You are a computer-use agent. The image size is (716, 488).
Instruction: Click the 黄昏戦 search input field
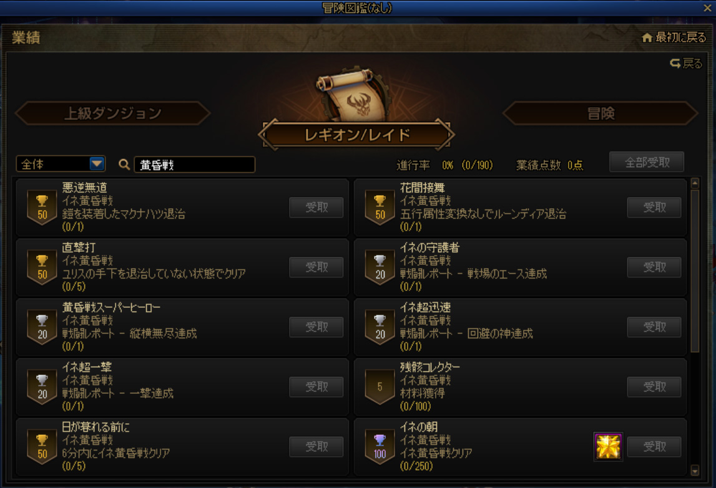195,165
